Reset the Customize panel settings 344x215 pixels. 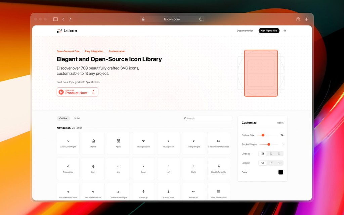pyautogui.click(x=280, y=123)
